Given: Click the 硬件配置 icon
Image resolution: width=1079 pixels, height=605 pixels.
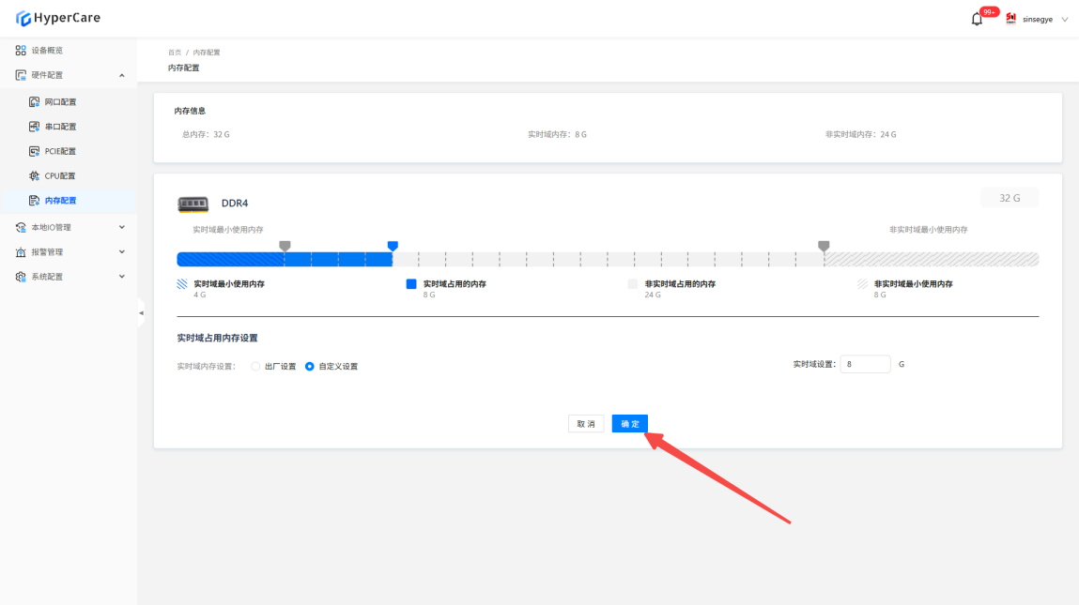Looking at the screenshot, I should pyautogui.click(x=21, y=75).
